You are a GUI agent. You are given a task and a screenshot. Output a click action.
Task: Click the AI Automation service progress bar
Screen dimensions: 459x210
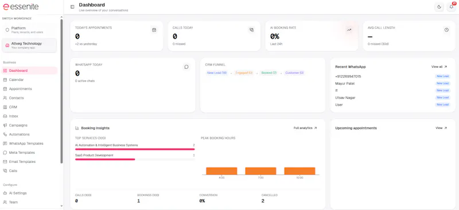pyautogui.click(x=135, y=149)
